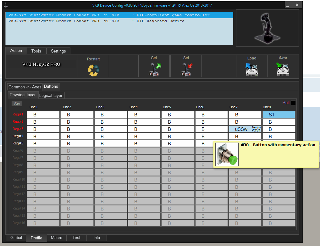Click the Line1 column header
This screenshot has width=320, height=246.
coord(34,107)
